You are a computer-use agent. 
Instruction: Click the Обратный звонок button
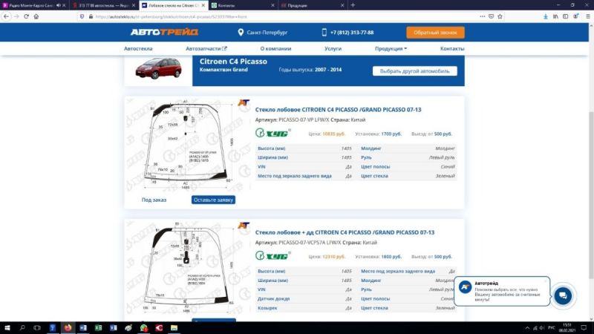coord(435,33)
